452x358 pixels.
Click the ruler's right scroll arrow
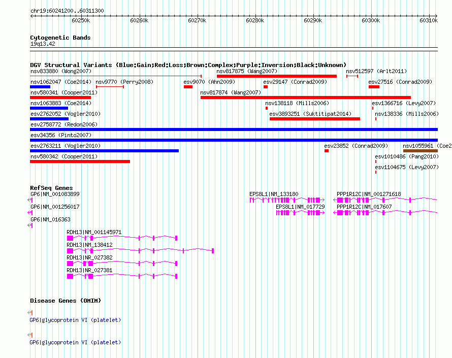coord(436,16)
